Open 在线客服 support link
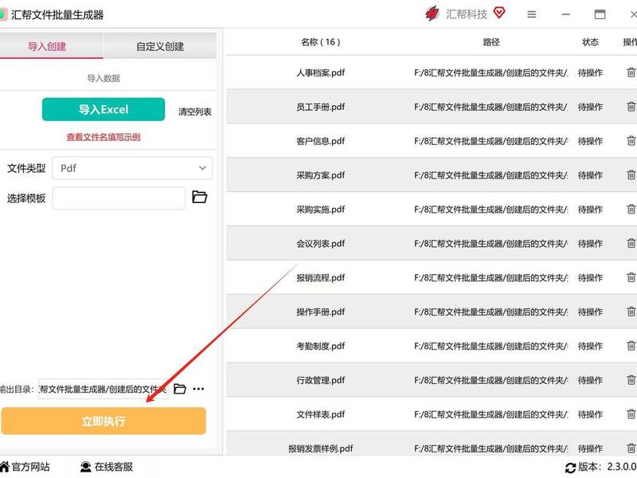This screenshot has width=637, height=478. (107, 467)
